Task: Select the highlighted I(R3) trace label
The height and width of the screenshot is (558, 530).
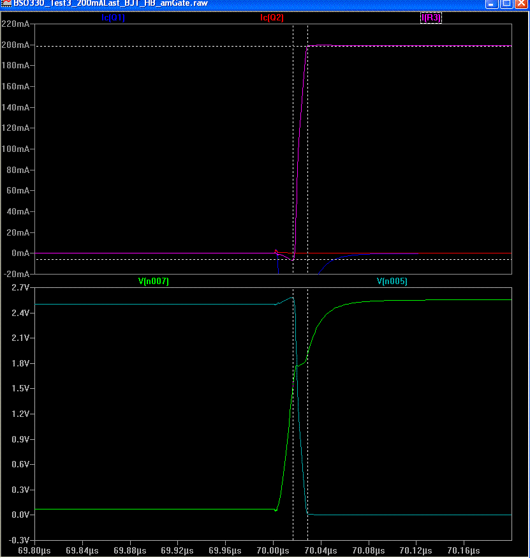Action: pos(431,17)
